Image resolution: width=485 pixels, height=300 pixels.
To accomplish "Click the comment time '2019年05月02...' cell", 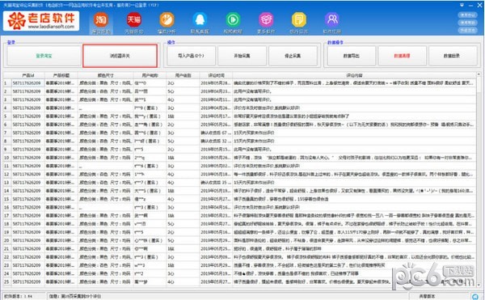I will coord(216,166).
